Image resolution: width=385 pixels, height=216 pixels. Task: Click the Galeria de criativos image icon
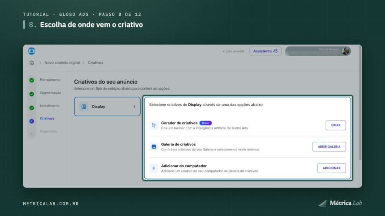click(154, 147)
